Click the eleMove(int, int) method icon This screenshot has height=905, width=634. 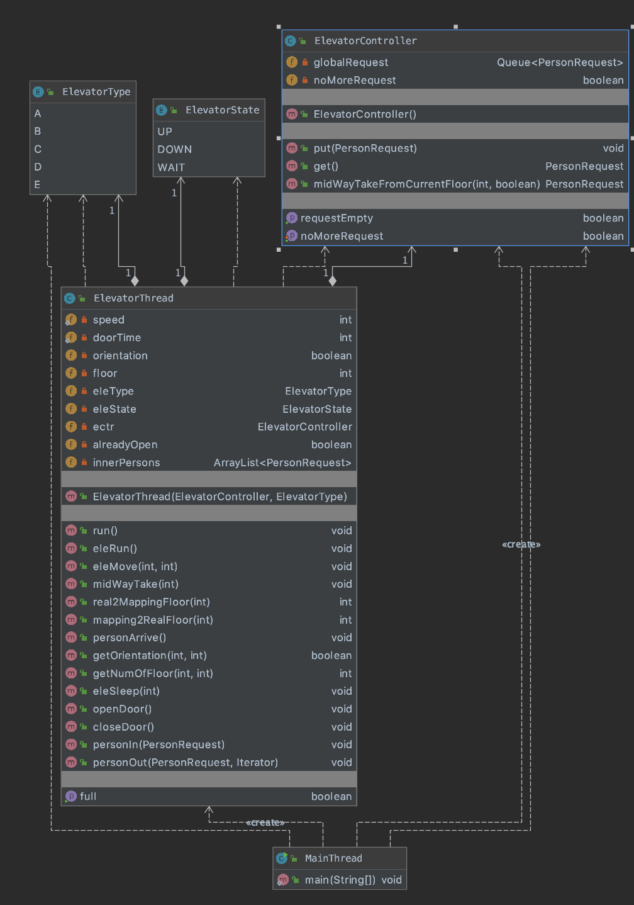(x=71, y=566)
